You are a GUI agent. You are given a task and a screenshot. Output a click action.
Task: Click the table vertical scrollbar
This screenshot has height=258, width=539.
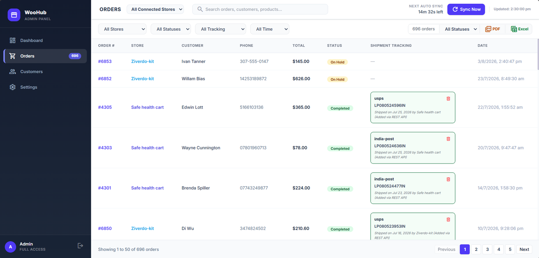[x=538, y=54]
